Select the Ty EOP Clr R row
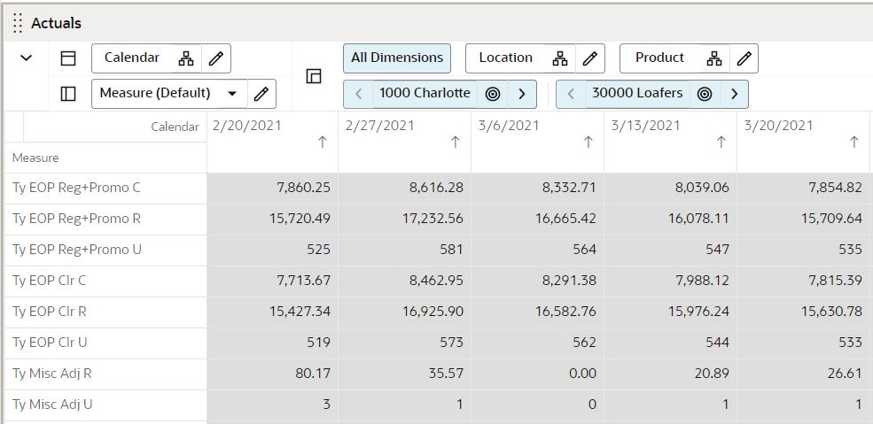The height and width of the screenshot is (424, 873). [105, 312]
